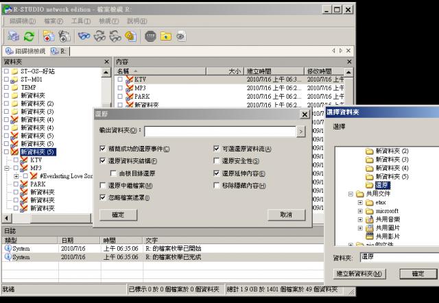Click the deleted folder icon of KTV in content list

point(130,80)
